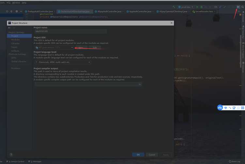Open the Project language level dropdown

point(63,62)
